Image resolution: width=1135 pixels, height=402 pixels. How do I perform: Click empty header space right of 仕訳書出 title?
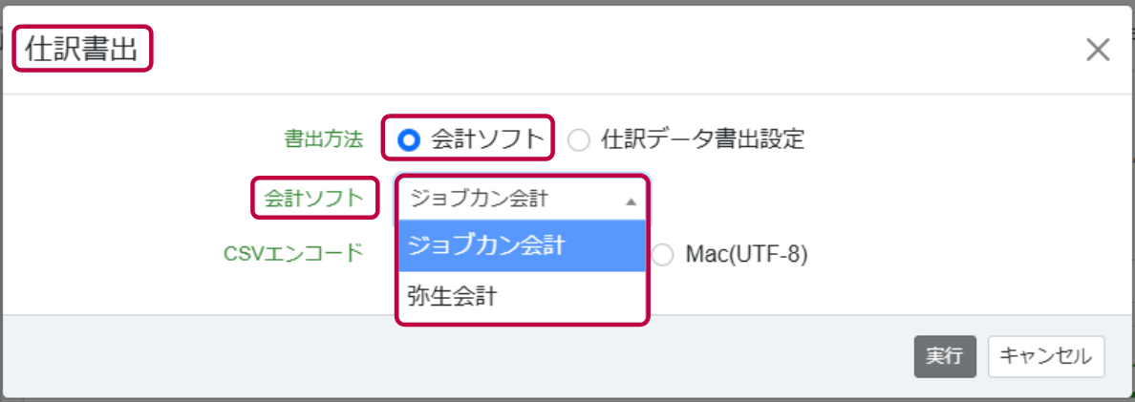[615, 50]
